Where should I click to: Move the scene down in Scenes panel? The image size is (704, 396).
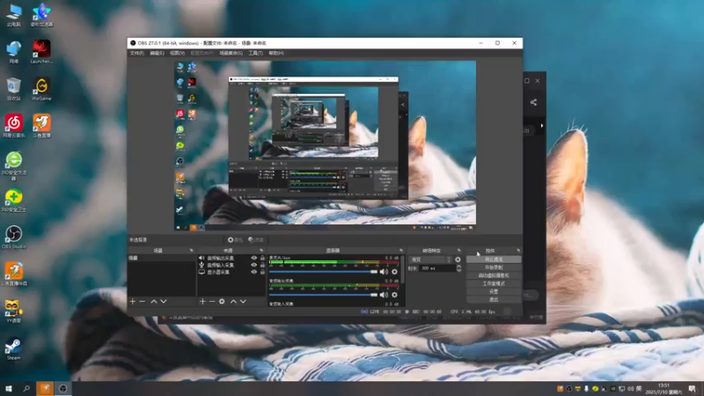[164, 301]
